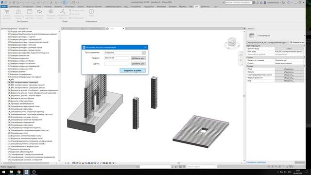Click the Info circle icon in the ribbon
The width and height of the screenshot is (311, 175).
tap(91, 11)
